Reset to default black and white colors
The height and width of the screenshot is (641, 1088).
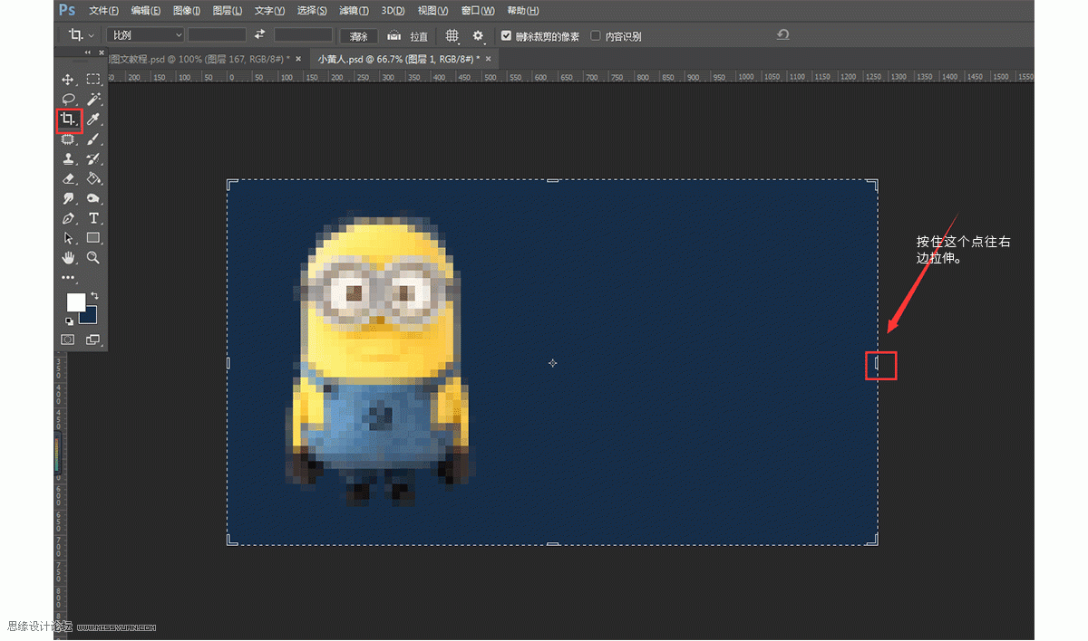tap(69, 320)
